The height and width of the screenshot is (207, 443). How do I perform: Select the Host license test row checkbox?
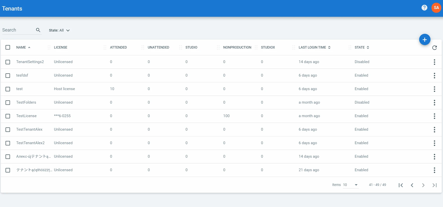8,89
